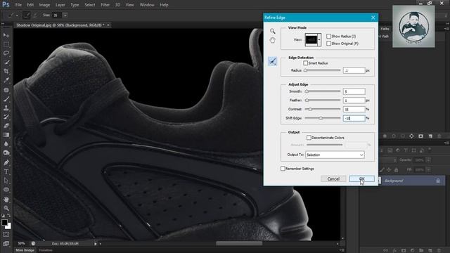Select the Eyedropper tool
Image resolution: width=450 pixels, height=253 pixels.
6,80
